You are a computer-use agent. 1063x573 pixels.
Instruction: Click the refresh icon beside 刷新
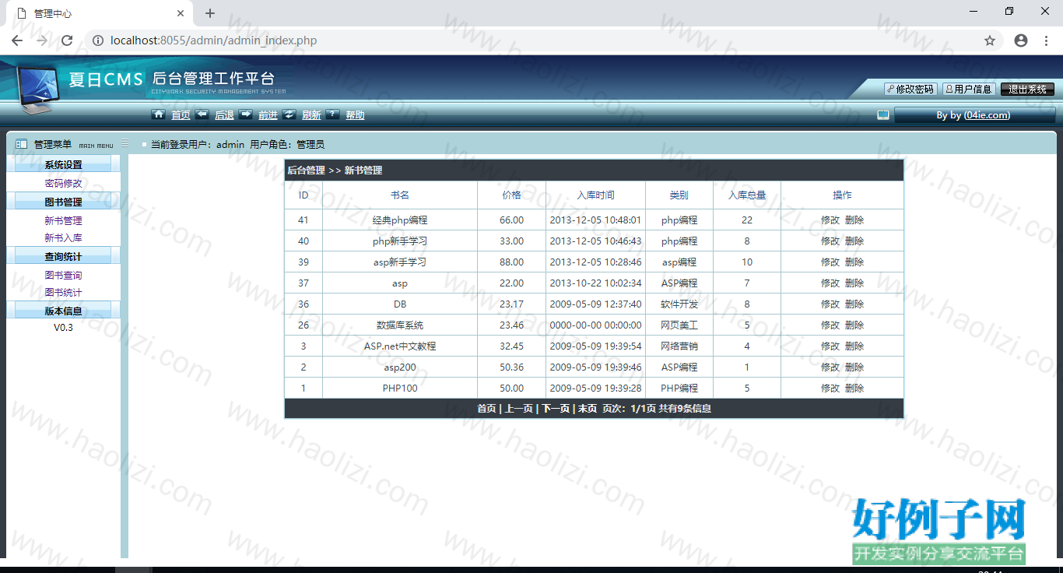tap(289, 114)
